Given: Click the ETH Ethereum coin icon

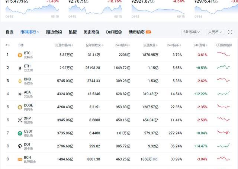Looking at the screenshot, I should point(20,68).
